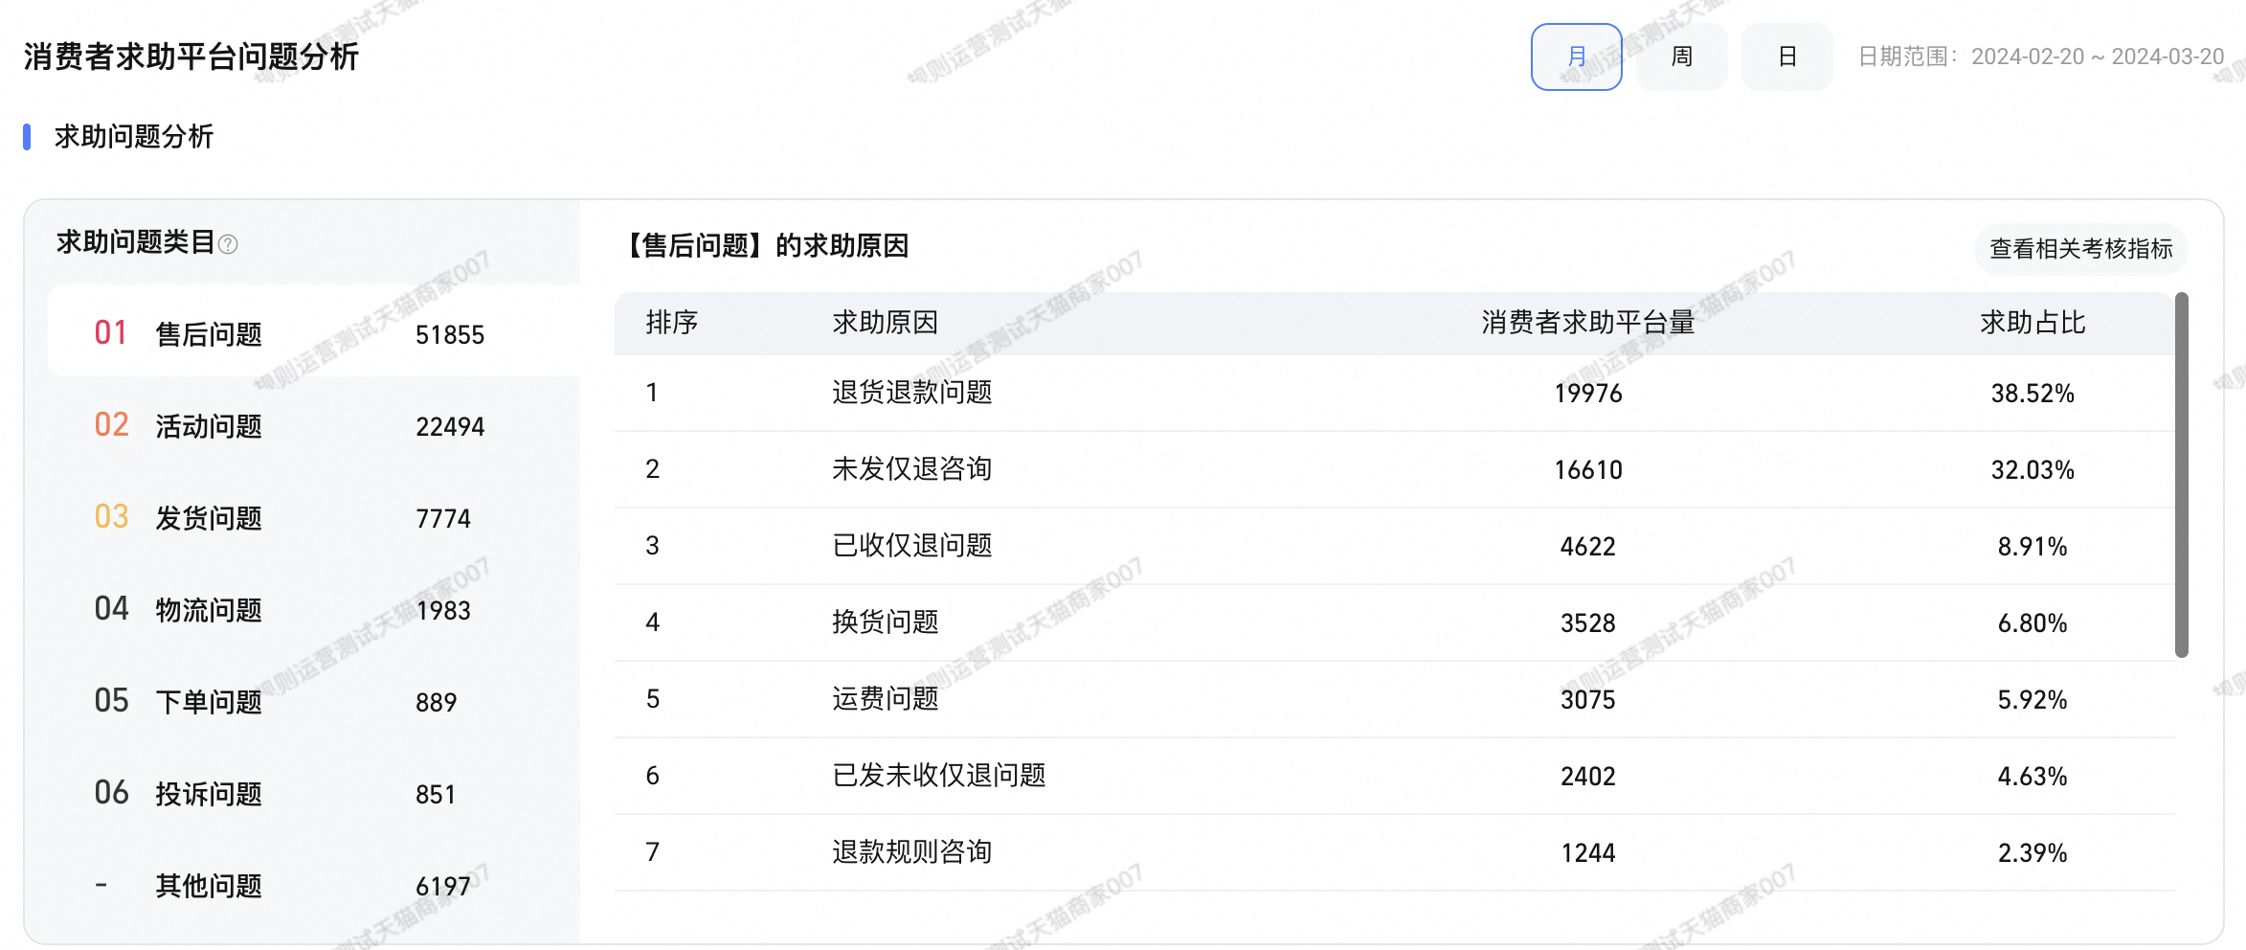The height and width of the screenshot is (950, 2246).
Task: Switch to the 周 (week) view tab
Action: pyautogui.click(x=1681, y=57)
